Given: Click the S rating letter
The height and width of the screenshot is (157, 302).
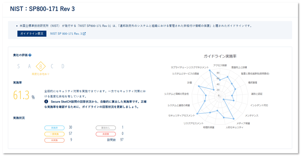Looking at the screenshot, I should click(18, 67).
